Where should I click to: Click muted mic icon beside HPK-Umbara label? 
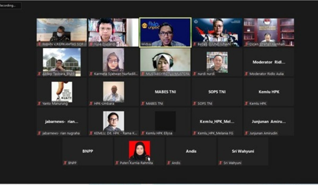[x=91, y=104]
